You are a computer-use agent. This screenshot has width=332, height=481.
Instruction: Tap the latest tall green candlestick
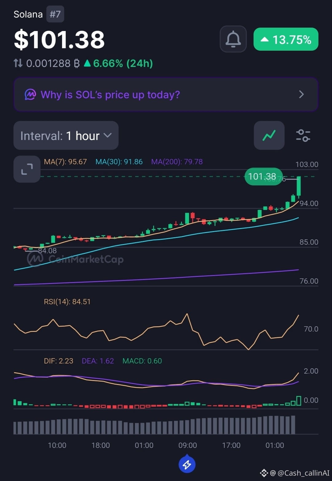(299, 187)
